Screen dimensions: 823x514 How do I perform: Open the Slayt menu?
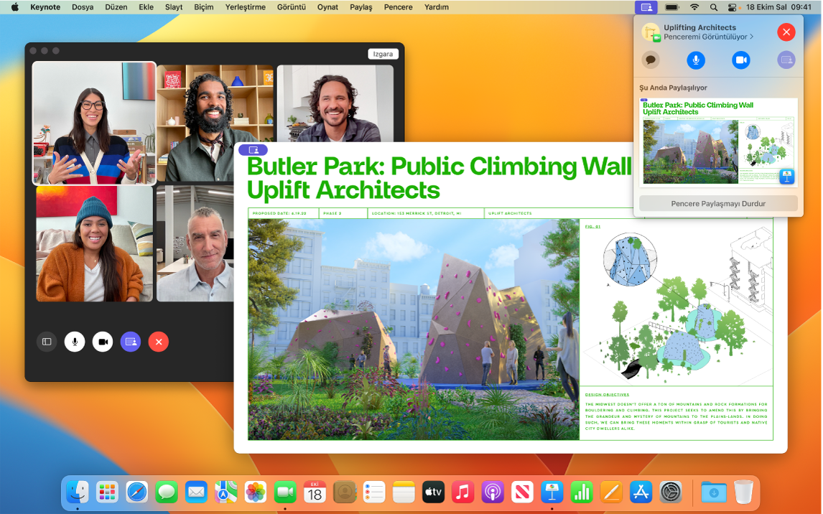pos(172,7)
